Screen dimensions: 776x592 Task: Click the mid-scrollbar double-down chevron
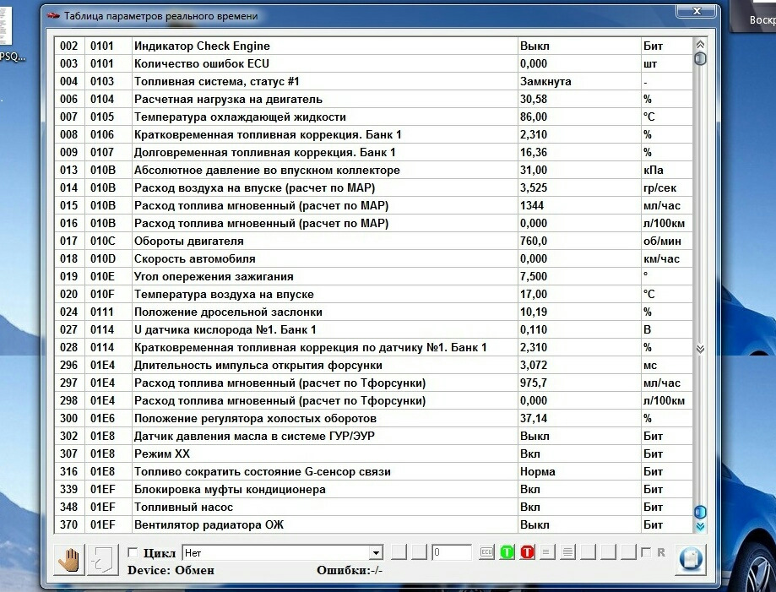pyautogui.click(x=700, y=349)
